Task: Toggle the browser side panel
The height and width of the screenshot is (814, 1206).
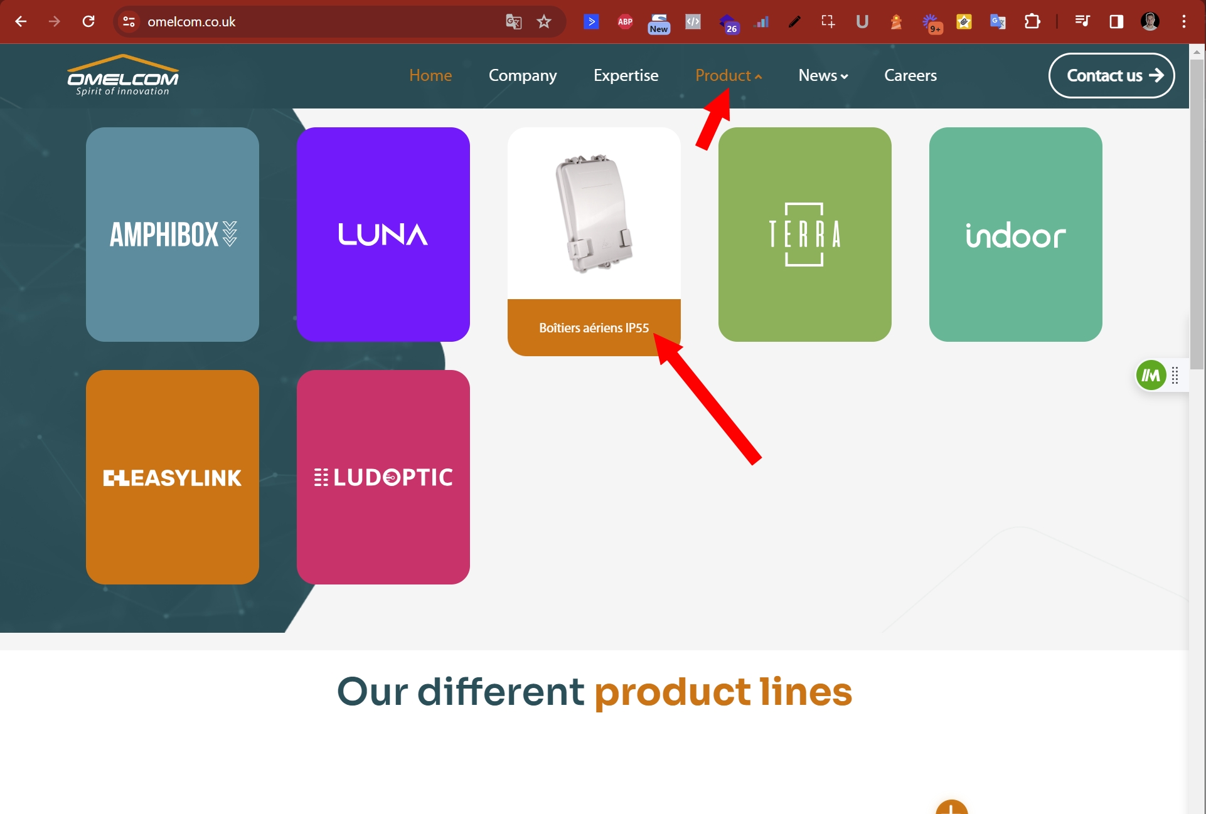Action: coord(1116,22)
